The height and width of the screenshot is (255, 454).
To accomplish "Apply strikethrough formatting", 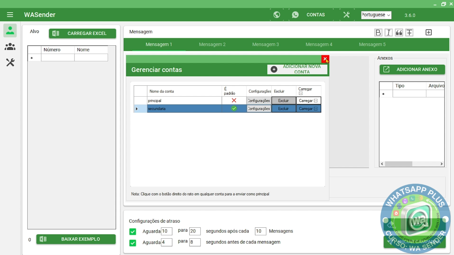I will click(x=409, y=32).
